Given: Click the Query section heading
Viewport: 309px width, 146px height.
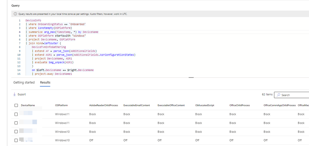Looking at the screenshot, I should pos(15,6).
